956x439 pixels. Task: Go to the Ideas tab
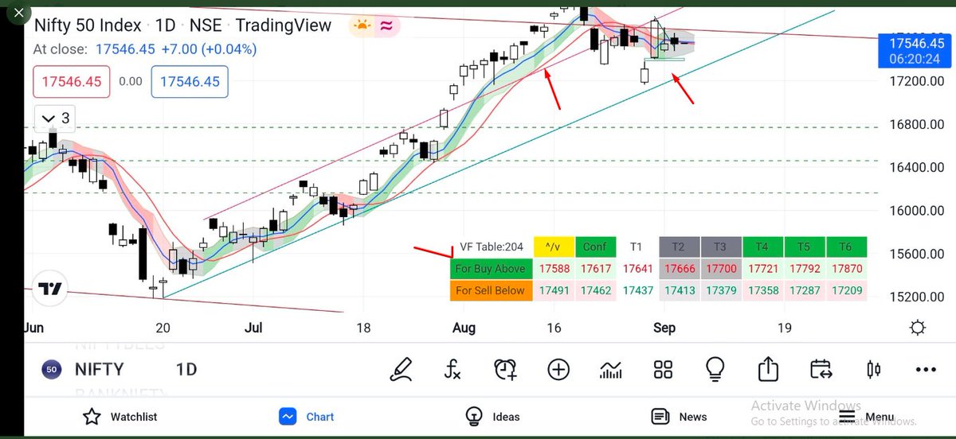(x=492, y=416)
